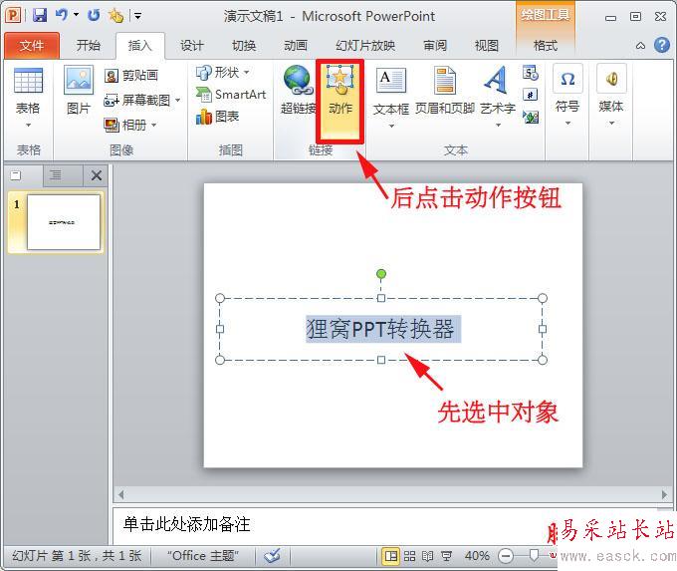Insert a SmartArt graphic
This screenshot has height=571, width=677.
point(231,95)
